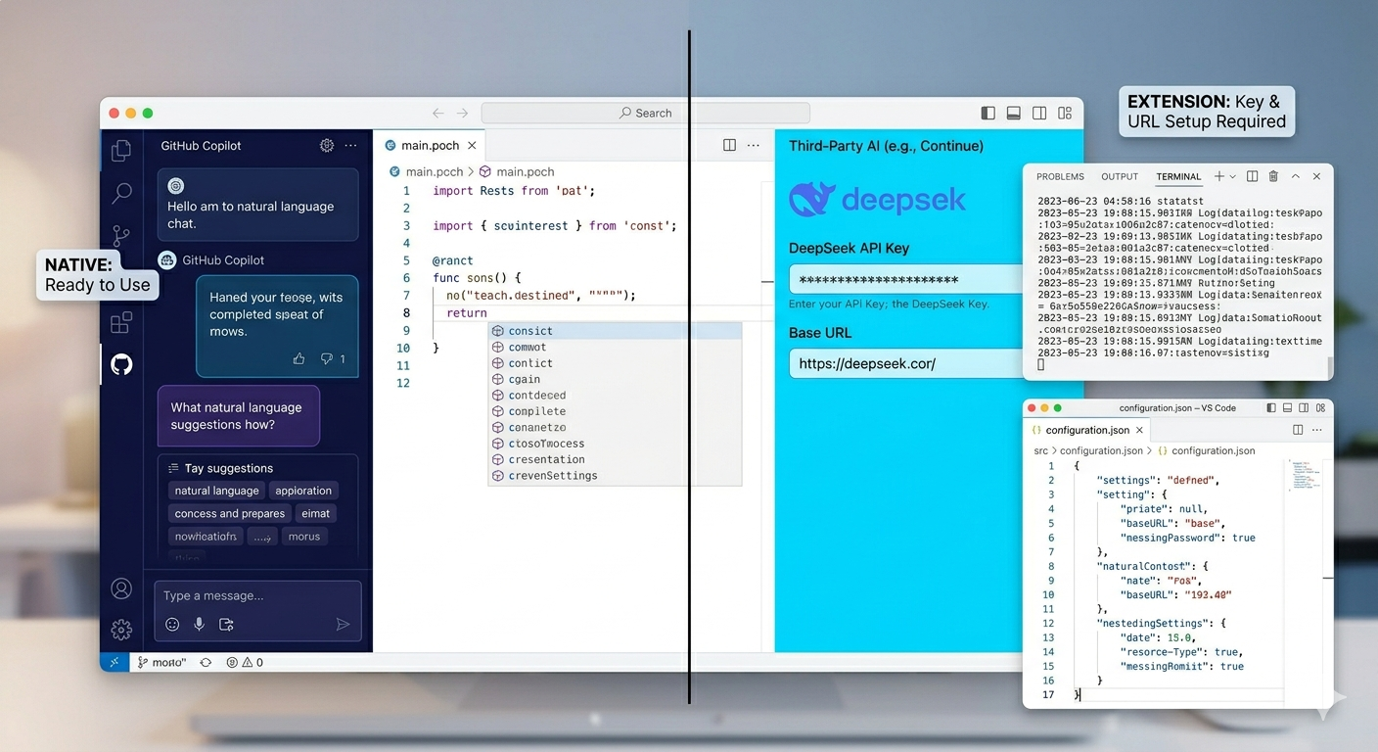Select the main.poch editor tab

[x=430, y=145]
